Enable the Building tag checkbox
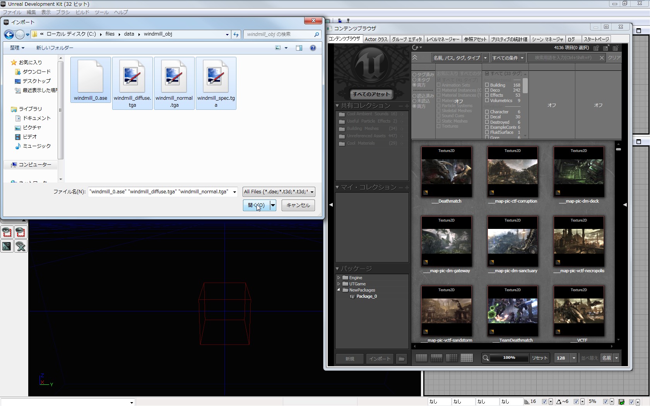Screen dimensions: 650x406 pyautogui.click(x=487, y=85)
